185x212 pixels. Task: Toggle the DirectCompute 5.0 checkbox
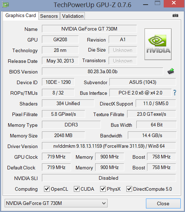[129, 189]
